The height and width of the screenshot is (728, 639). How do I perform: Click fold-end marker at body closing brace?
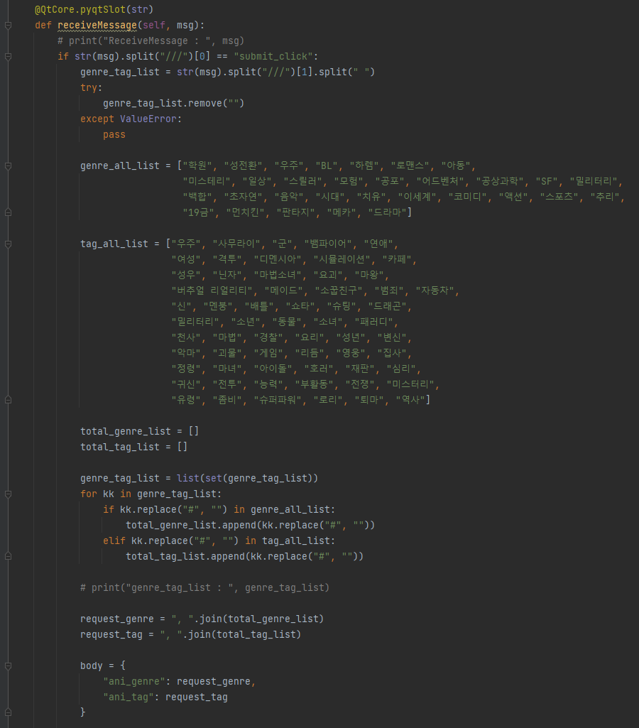(x=8, y=712)
